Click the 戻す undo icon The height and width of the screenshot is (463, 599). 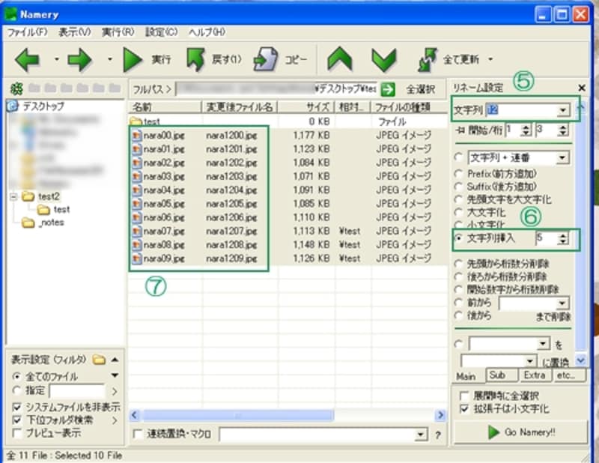195,58
